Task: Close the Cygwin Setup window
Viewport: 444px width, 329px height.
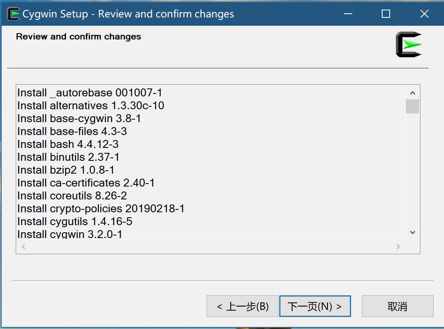Action: (x=424, y=14)
